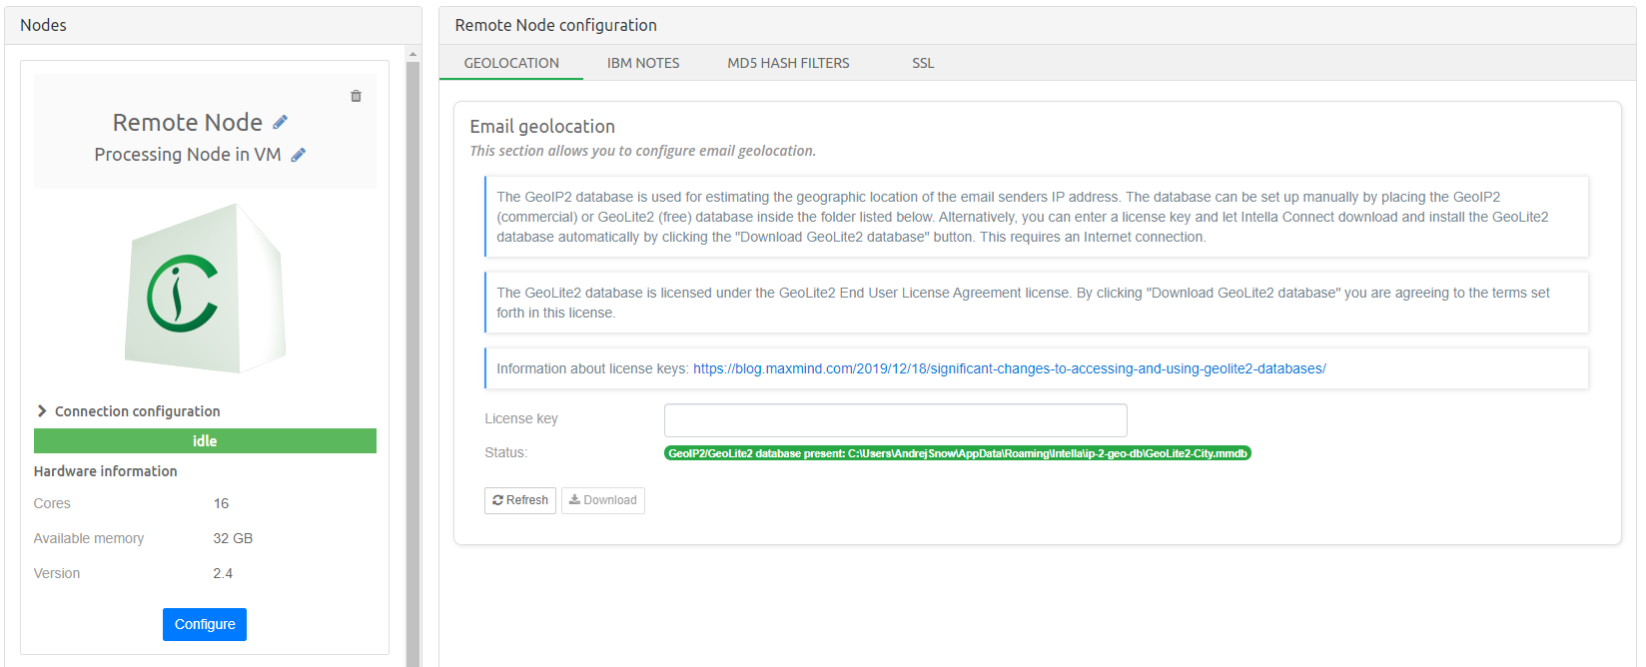Click the green GeoLite2 database status badge
The height and width of the screenshot is (667, 1646).
click(957, 453)
